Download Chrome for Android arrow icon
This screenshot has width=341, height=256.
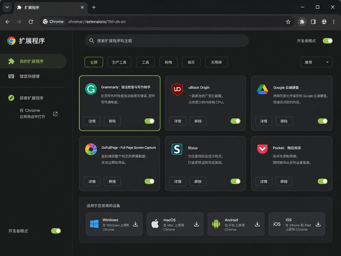[x=257, y=224]
